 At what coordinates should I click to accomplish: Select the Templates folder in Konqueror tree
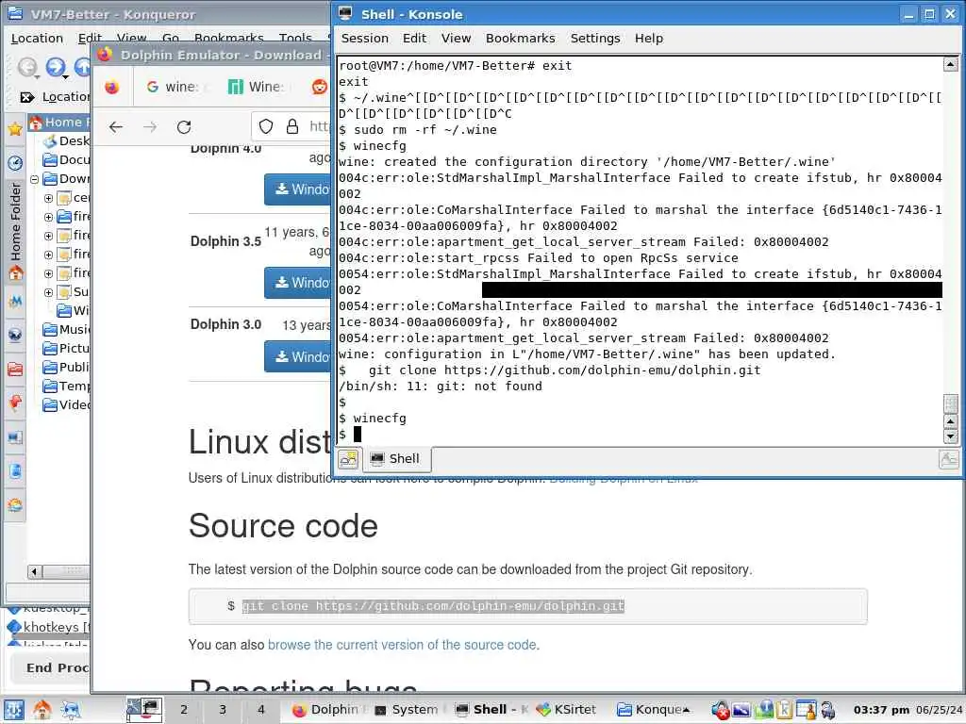(x=67, y=386)
